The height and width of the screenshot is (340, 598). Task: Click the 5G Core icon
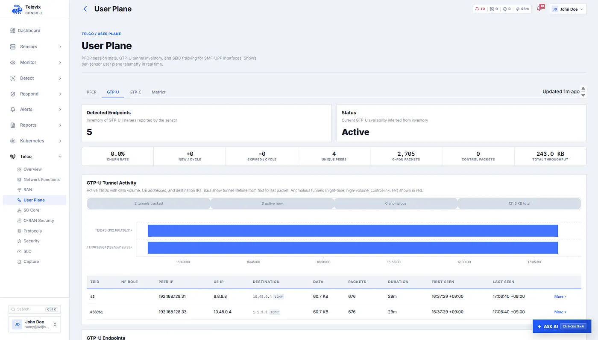click(19, 210)
